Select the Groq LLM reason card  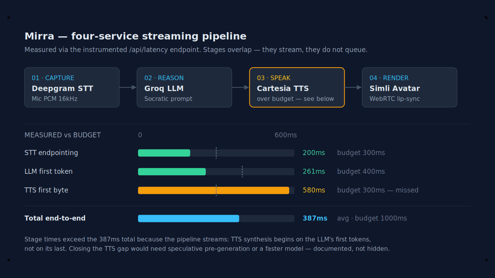coord(184,87)
